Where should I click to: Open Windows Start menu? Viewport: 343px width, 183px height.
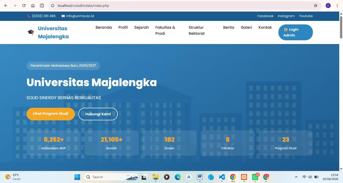point(77,177)
